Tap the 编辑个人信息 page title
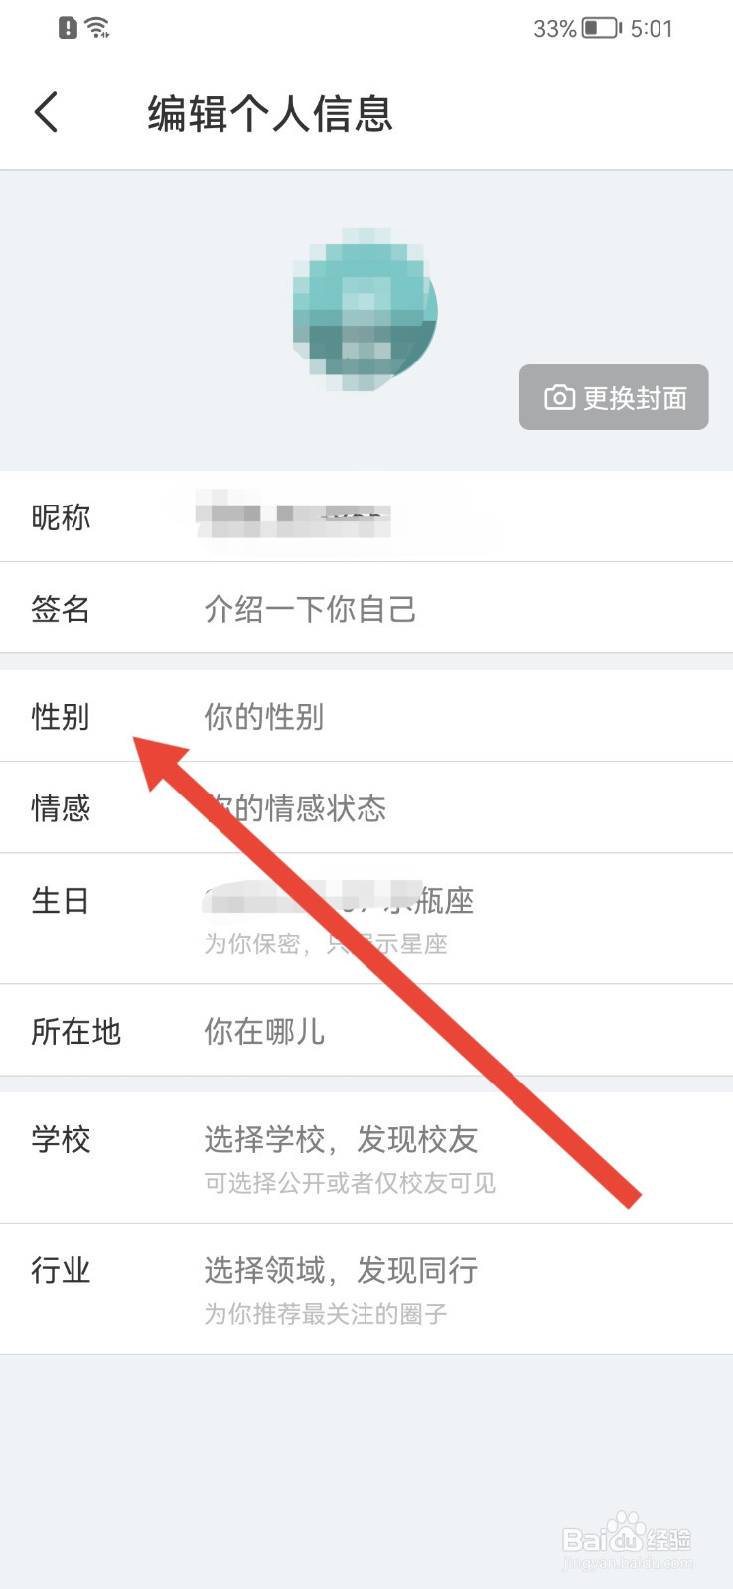The width and height of the screenshot is (733, 1589). click(270, 113)
